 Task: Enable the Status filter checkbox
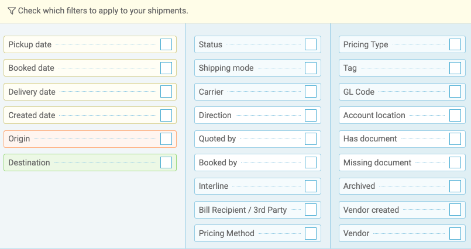[311, 44]
